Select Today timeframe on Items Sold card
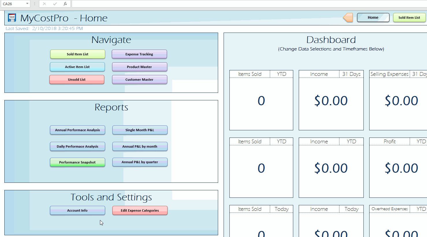 281,209
